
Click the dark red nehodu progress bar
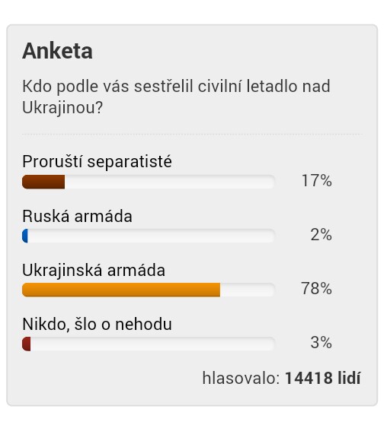coord(26,344)
